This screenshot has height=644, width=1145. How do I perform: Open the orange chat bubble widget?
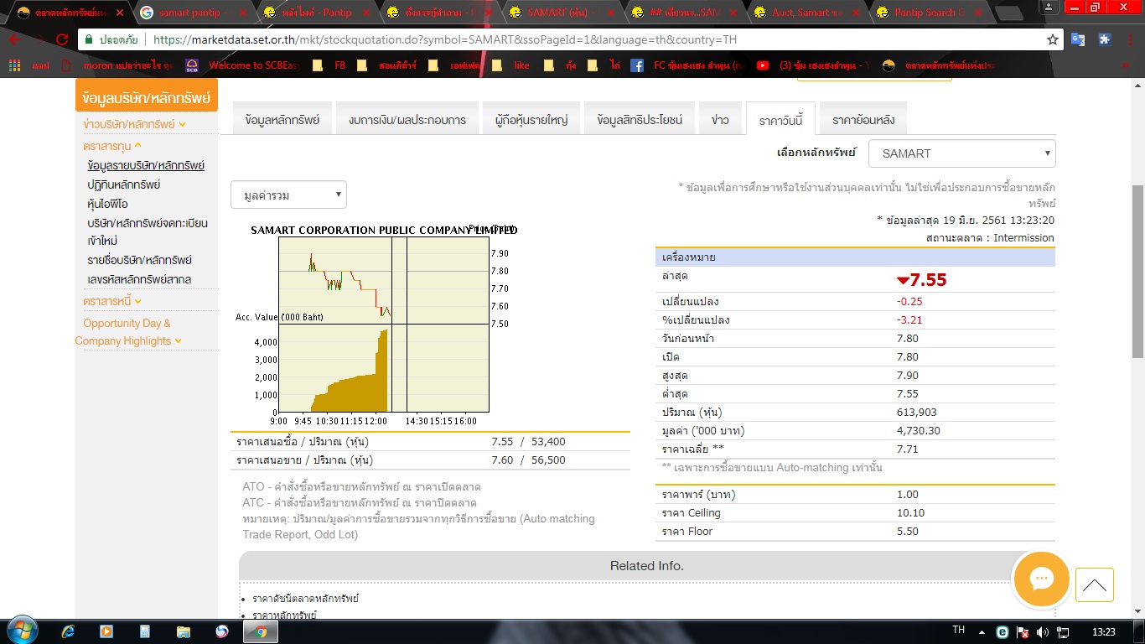1041,579
